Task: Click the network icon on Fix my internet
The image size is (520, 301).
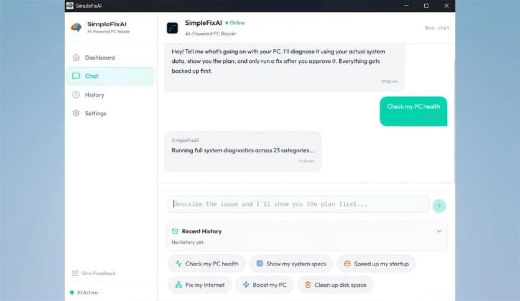Action: click(x=179, y=285)
